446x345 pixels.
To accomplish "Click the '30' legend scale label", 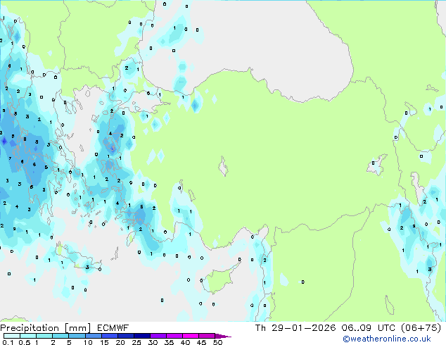I will 153,342.
